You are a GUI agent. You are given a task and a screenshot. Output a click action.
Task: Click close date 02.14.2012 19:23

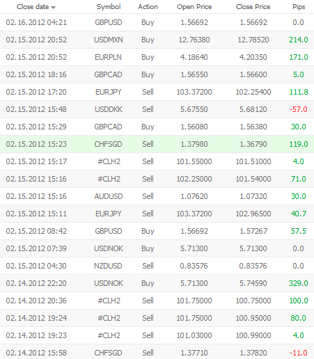pyautogui.click(x=36, y=335)
